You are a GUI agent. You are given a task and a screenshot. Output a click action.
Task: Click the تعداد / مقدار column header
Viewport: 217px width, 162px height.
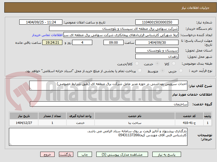coord(52,116)
